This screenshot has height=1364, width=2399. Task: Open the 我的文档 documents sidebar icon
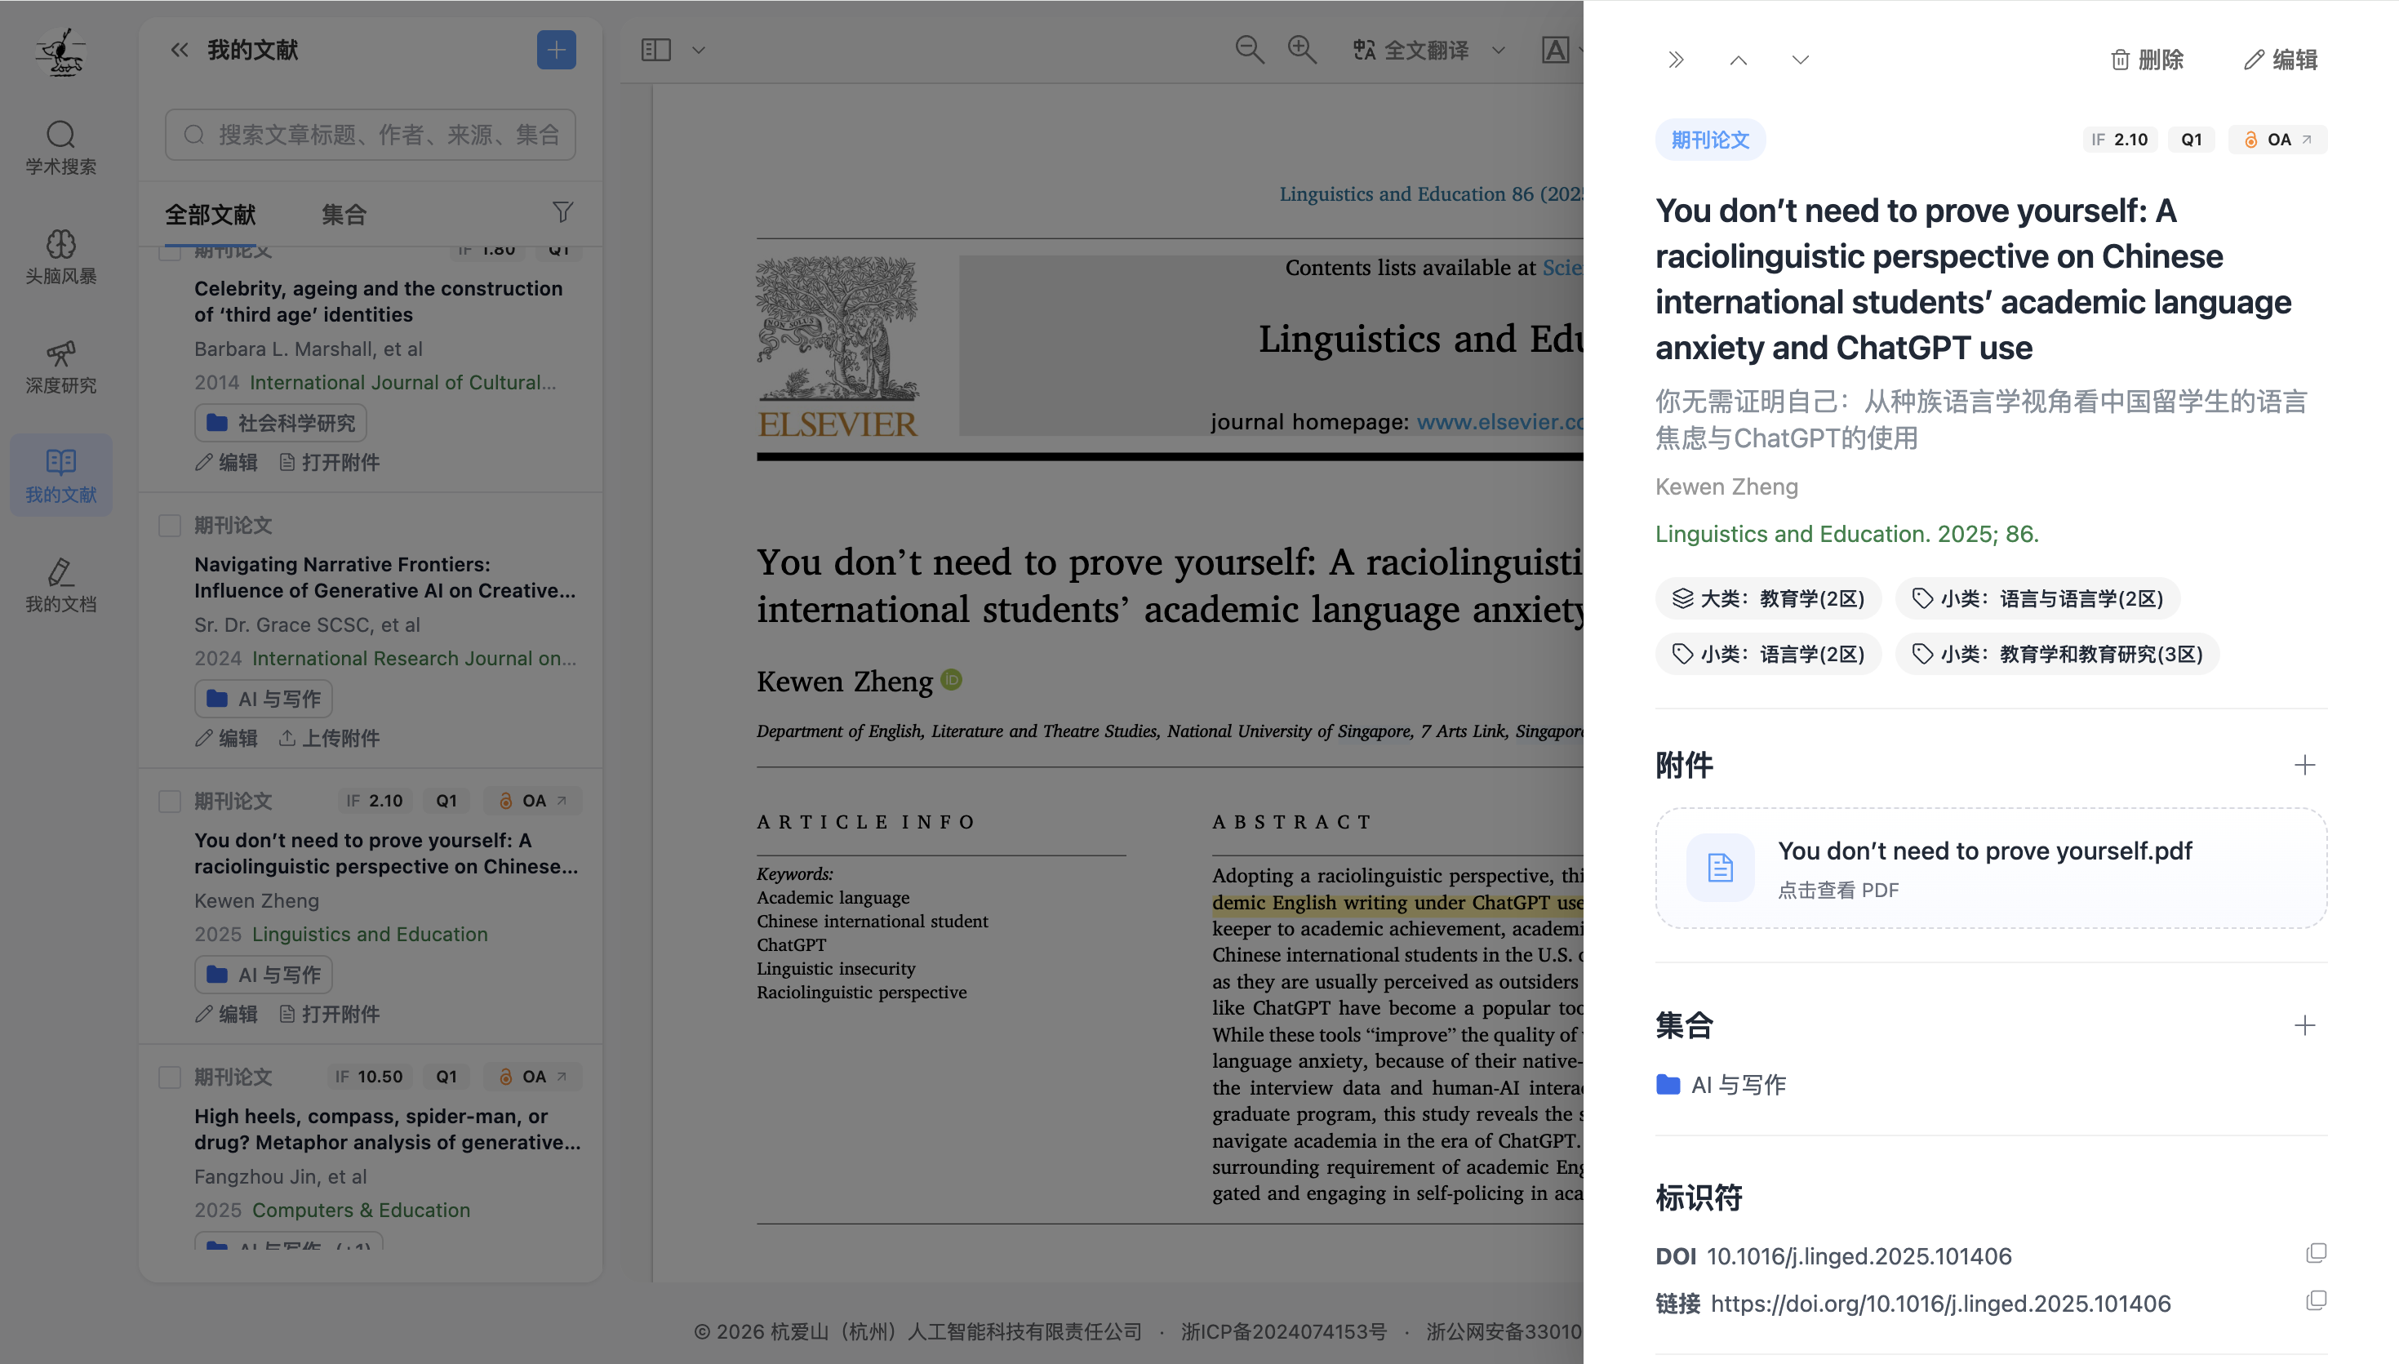pos(61,585)
